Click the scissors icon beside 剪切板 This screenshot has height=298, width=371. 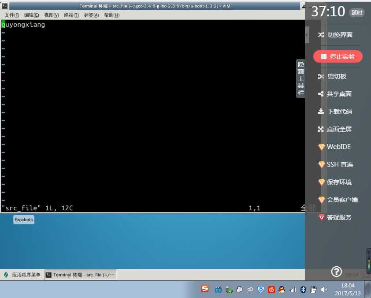pyautogui.click(x=321, y=76)
